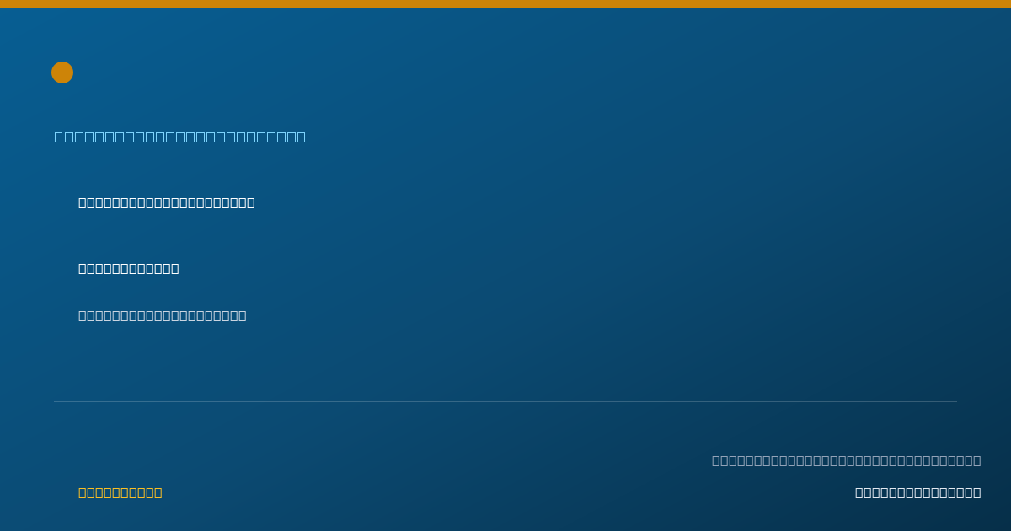Screen dimensions: 1011x531
Task: Click the short white text line in middle
Action: 129,268
